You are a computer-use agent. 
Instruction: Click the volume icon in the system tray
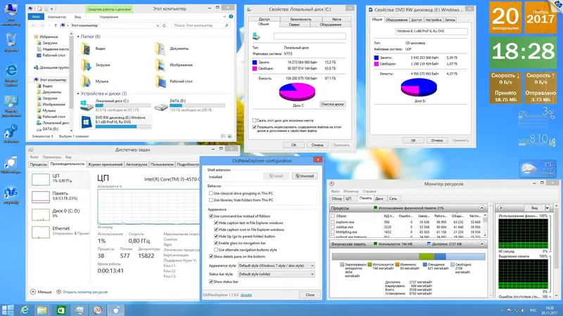[523, 310]
